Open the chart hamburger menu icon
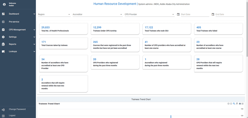The height and width of the screenshot is (118, 248). pos(243,104)
